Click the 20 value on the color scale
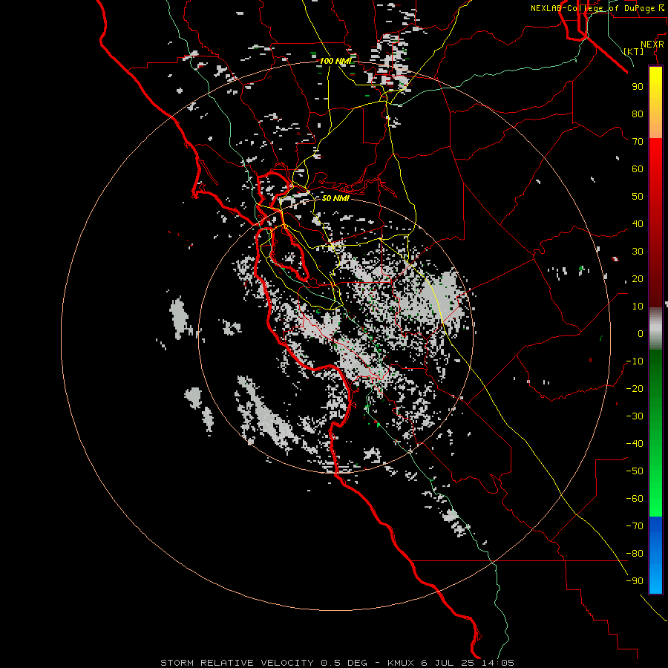Image resolution: width=668 pixels, height=668 pixels. tap(638, 279)
